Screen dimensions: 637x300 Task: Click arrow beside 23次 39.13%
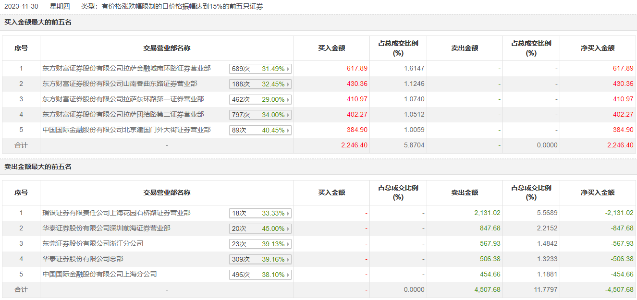click(288, 244)
